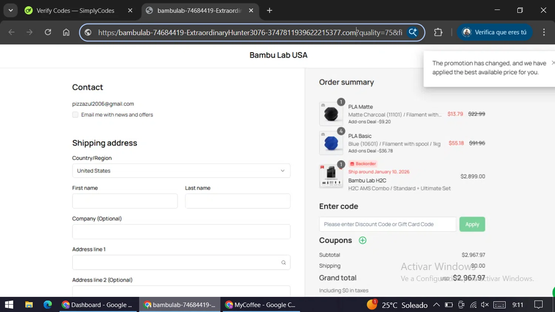Close the bambulab-74684419 tab
This screenshot has height=312, width=555.
coord(251,11)
